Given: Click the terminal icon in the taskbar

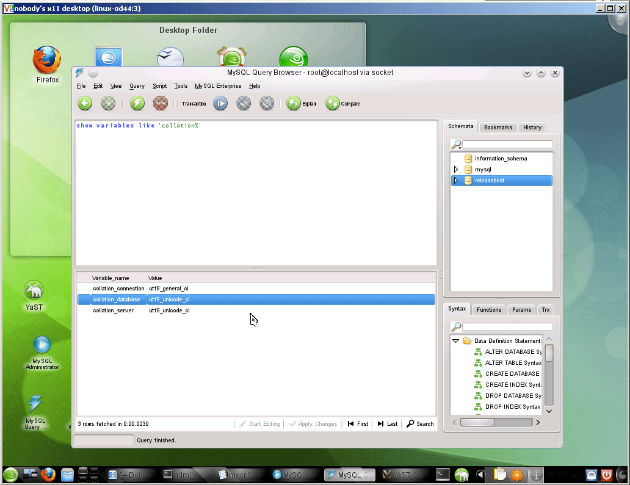Looking at the screenshot, I should (x=443, y=475).
